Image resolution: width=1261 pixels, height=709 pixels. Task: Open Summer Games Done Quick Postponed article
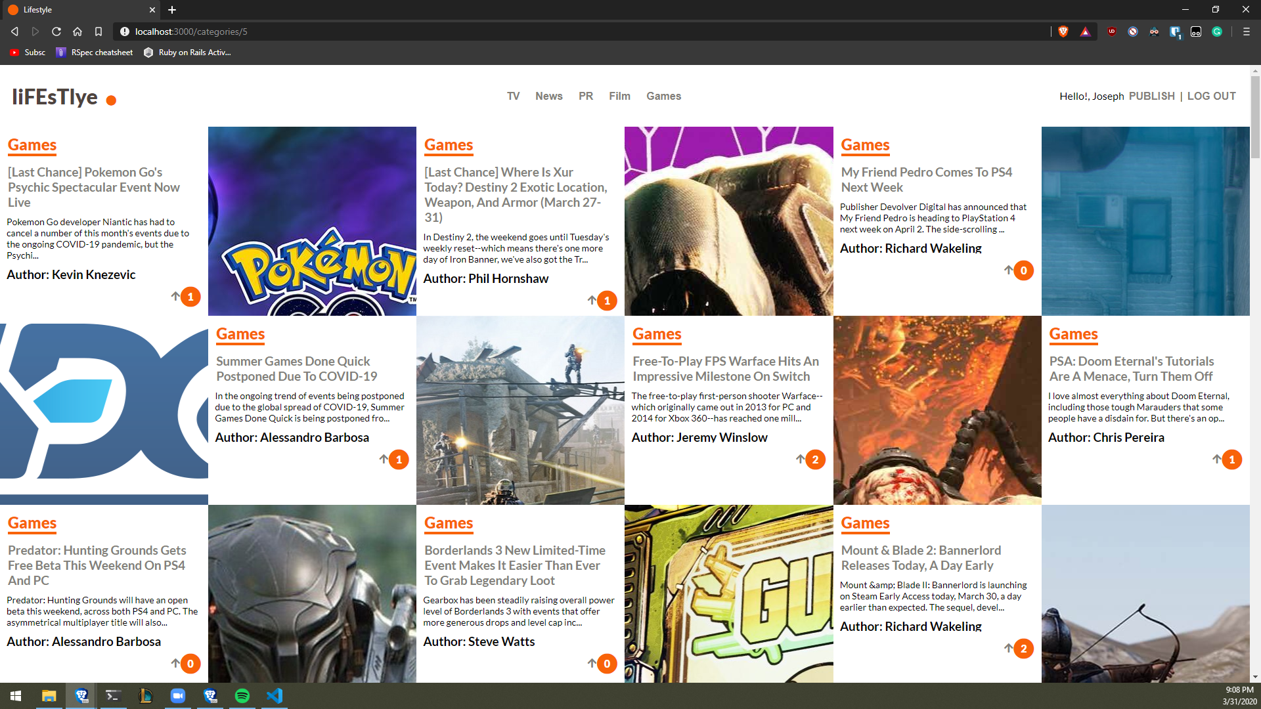point(296,369)
